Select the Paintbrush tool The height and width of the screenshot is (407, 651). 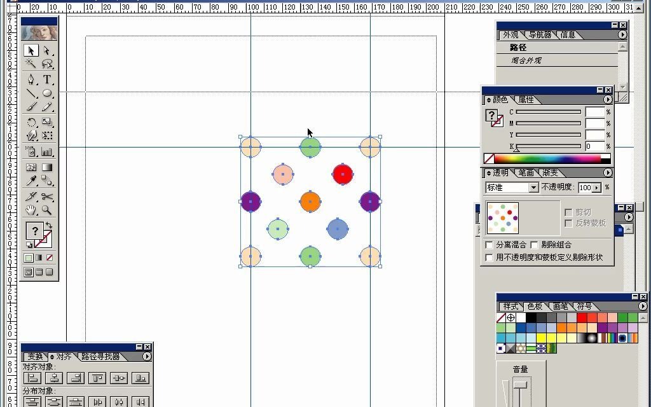tap(30, 106)
